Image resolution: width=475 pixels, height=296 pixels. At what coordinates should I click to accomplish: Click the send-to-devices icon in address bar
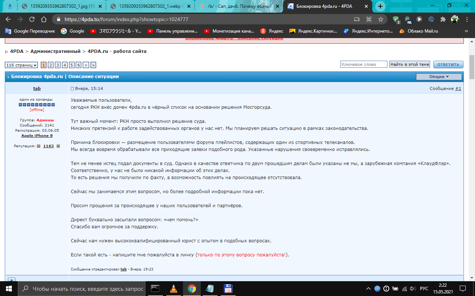pos(357,19)
